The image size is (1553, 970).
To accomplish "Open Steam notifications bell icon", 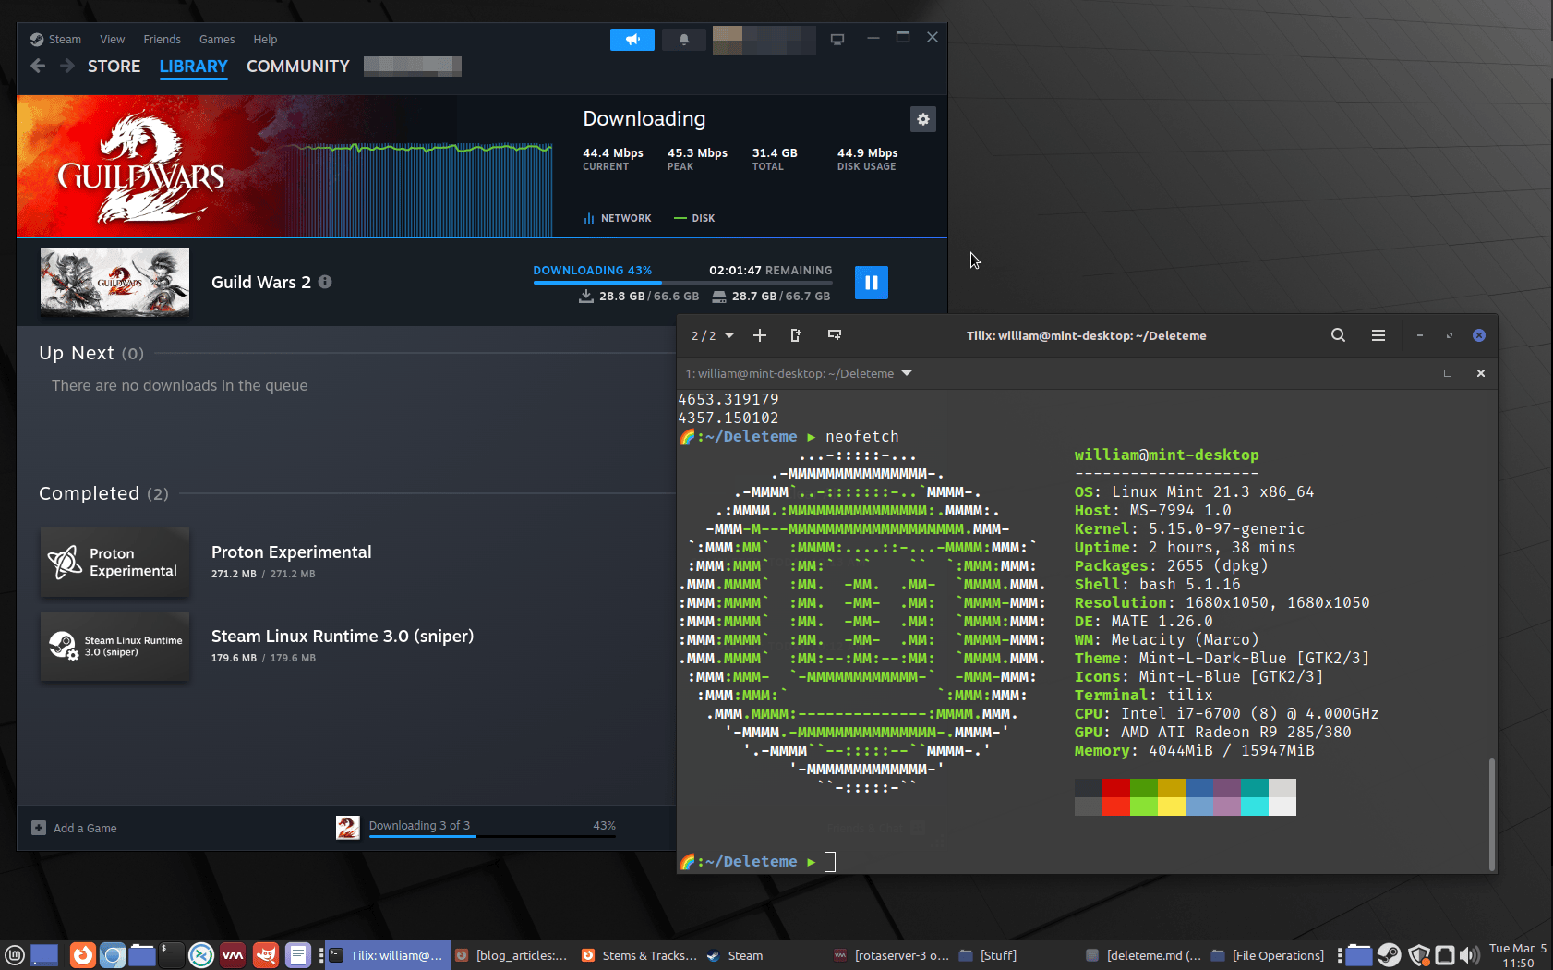I will [683, 40].
